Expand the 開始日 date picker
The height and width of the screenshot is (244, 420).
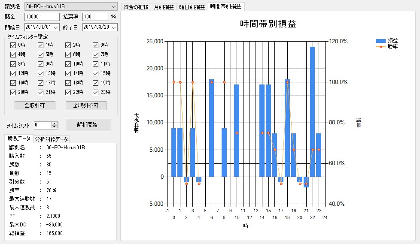click(56, 27)
